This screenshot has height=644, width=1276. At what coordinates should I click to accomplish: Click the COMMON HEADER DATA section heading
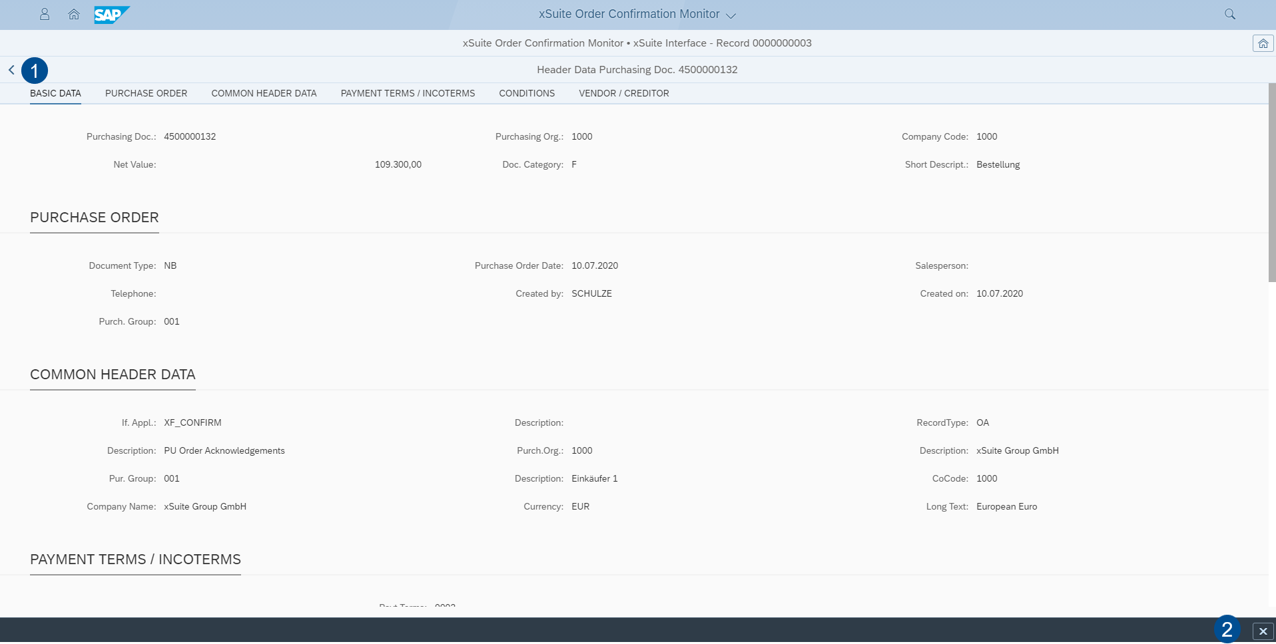tap(113, 375)
